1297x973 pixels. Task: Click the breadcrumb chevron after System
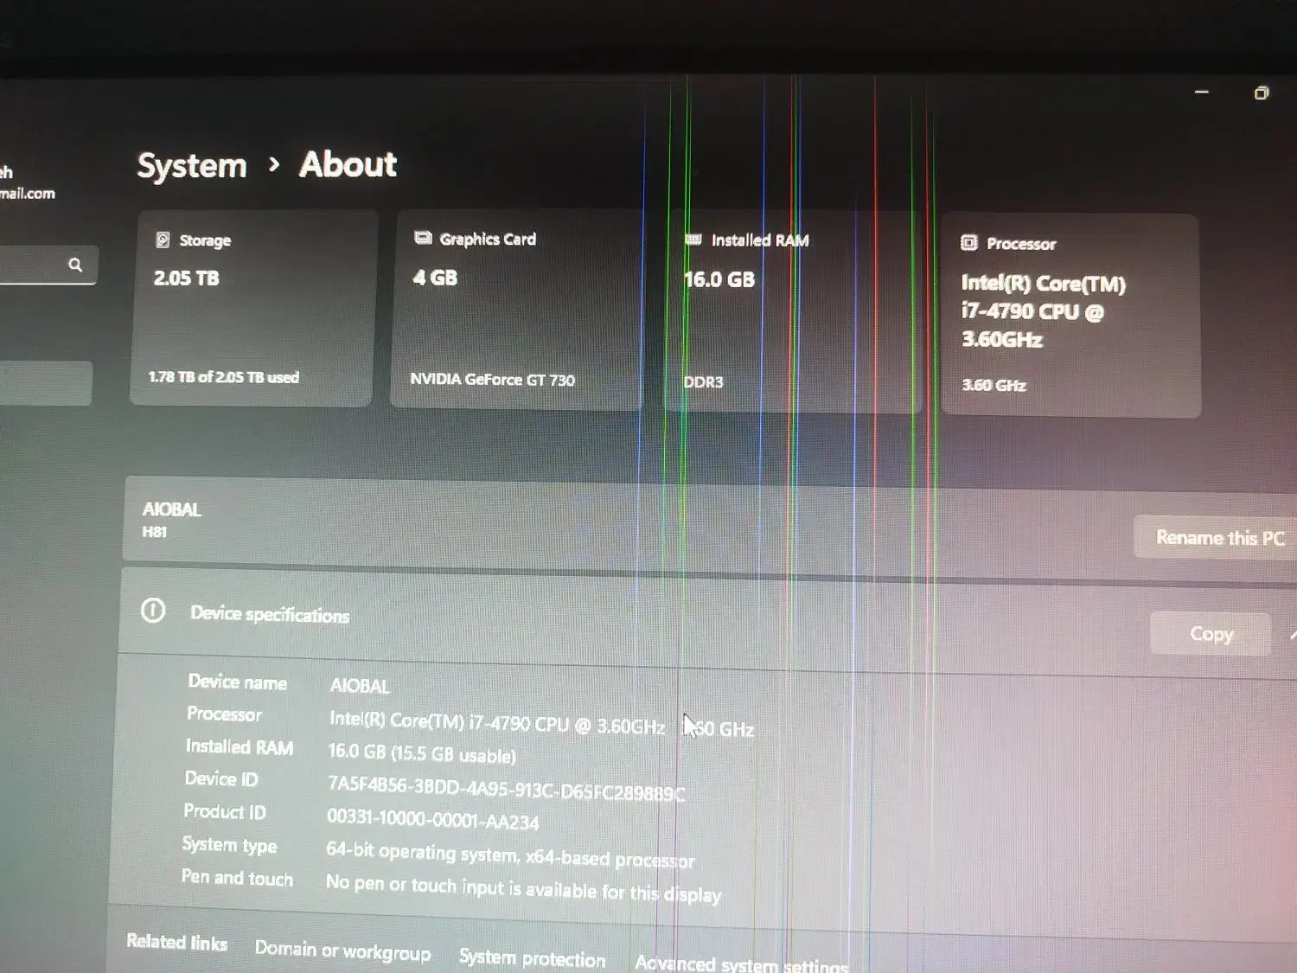(x=274, y=164)
